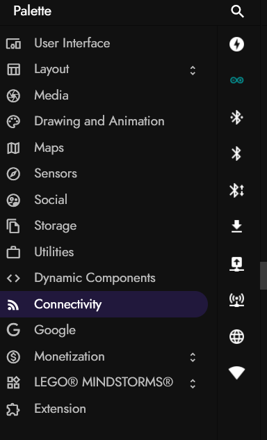
Task: Expand the Layout category arrows
Action: [x=193, y=70]
